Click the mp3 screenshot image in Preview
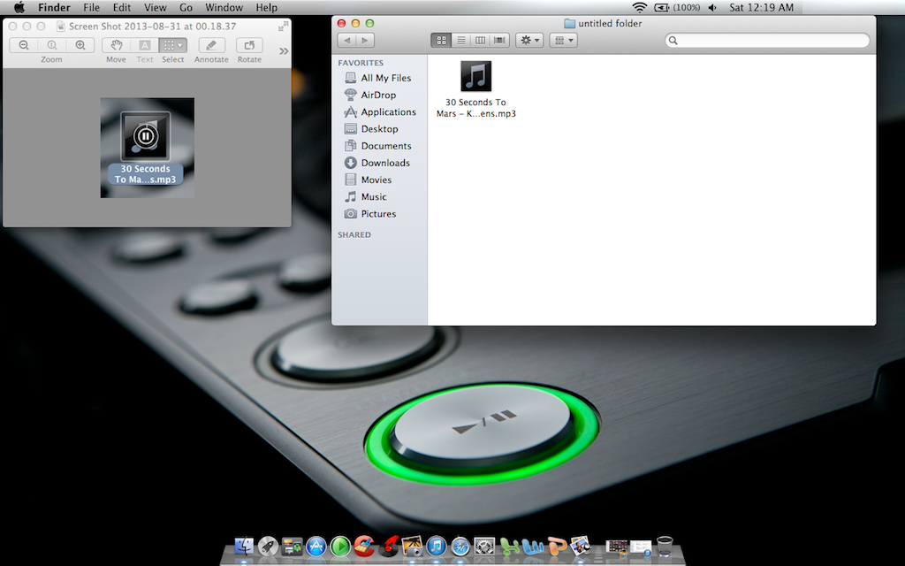The width and height of the screenshot is (905, 566). (148, 148)
